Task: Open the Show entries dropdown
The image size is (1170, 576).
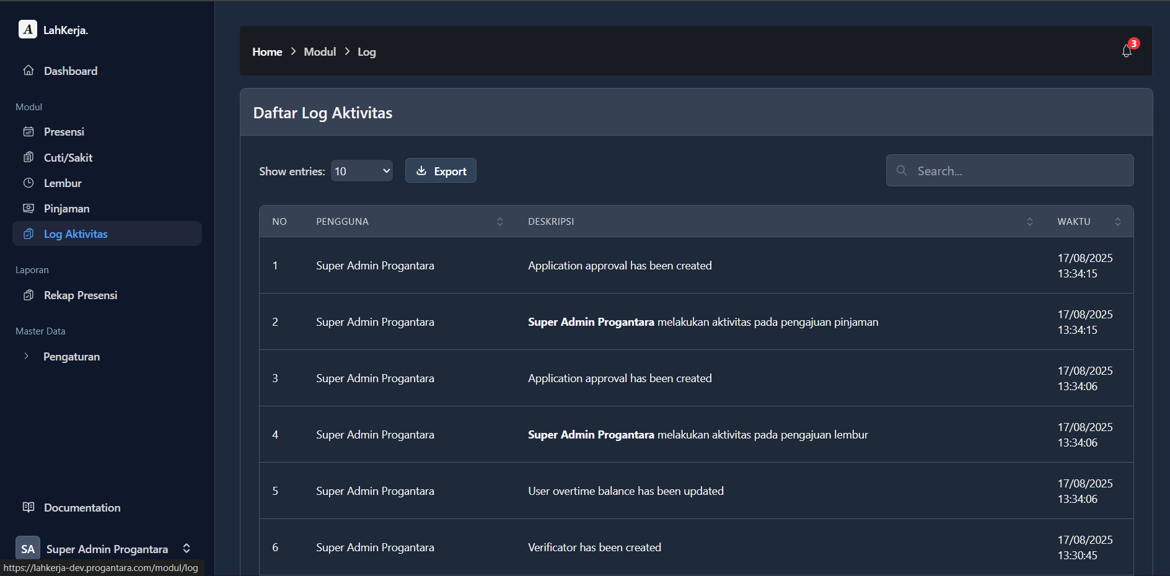Action: pyautogui.click(x=361, y=170)
